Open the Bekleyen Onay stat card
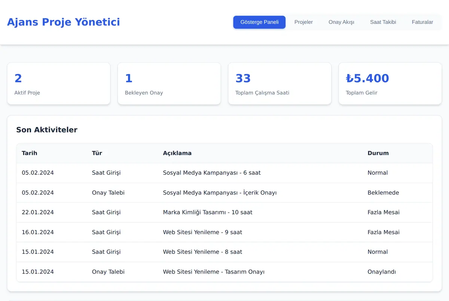This screenshot has height=301, width=449. (x=169, y=84)
